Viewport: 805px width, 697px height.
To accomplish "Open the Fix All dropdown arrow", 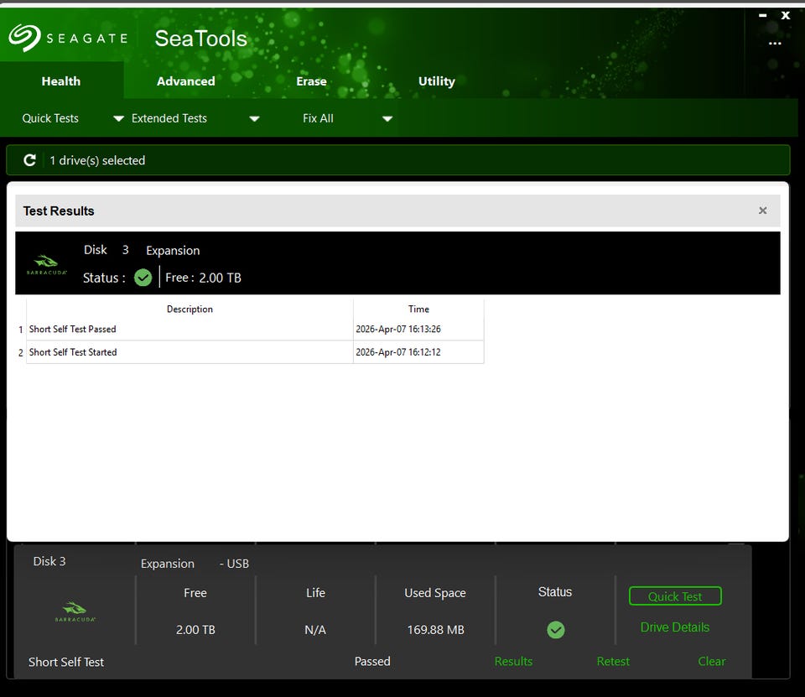I will (x=387, y=119).
